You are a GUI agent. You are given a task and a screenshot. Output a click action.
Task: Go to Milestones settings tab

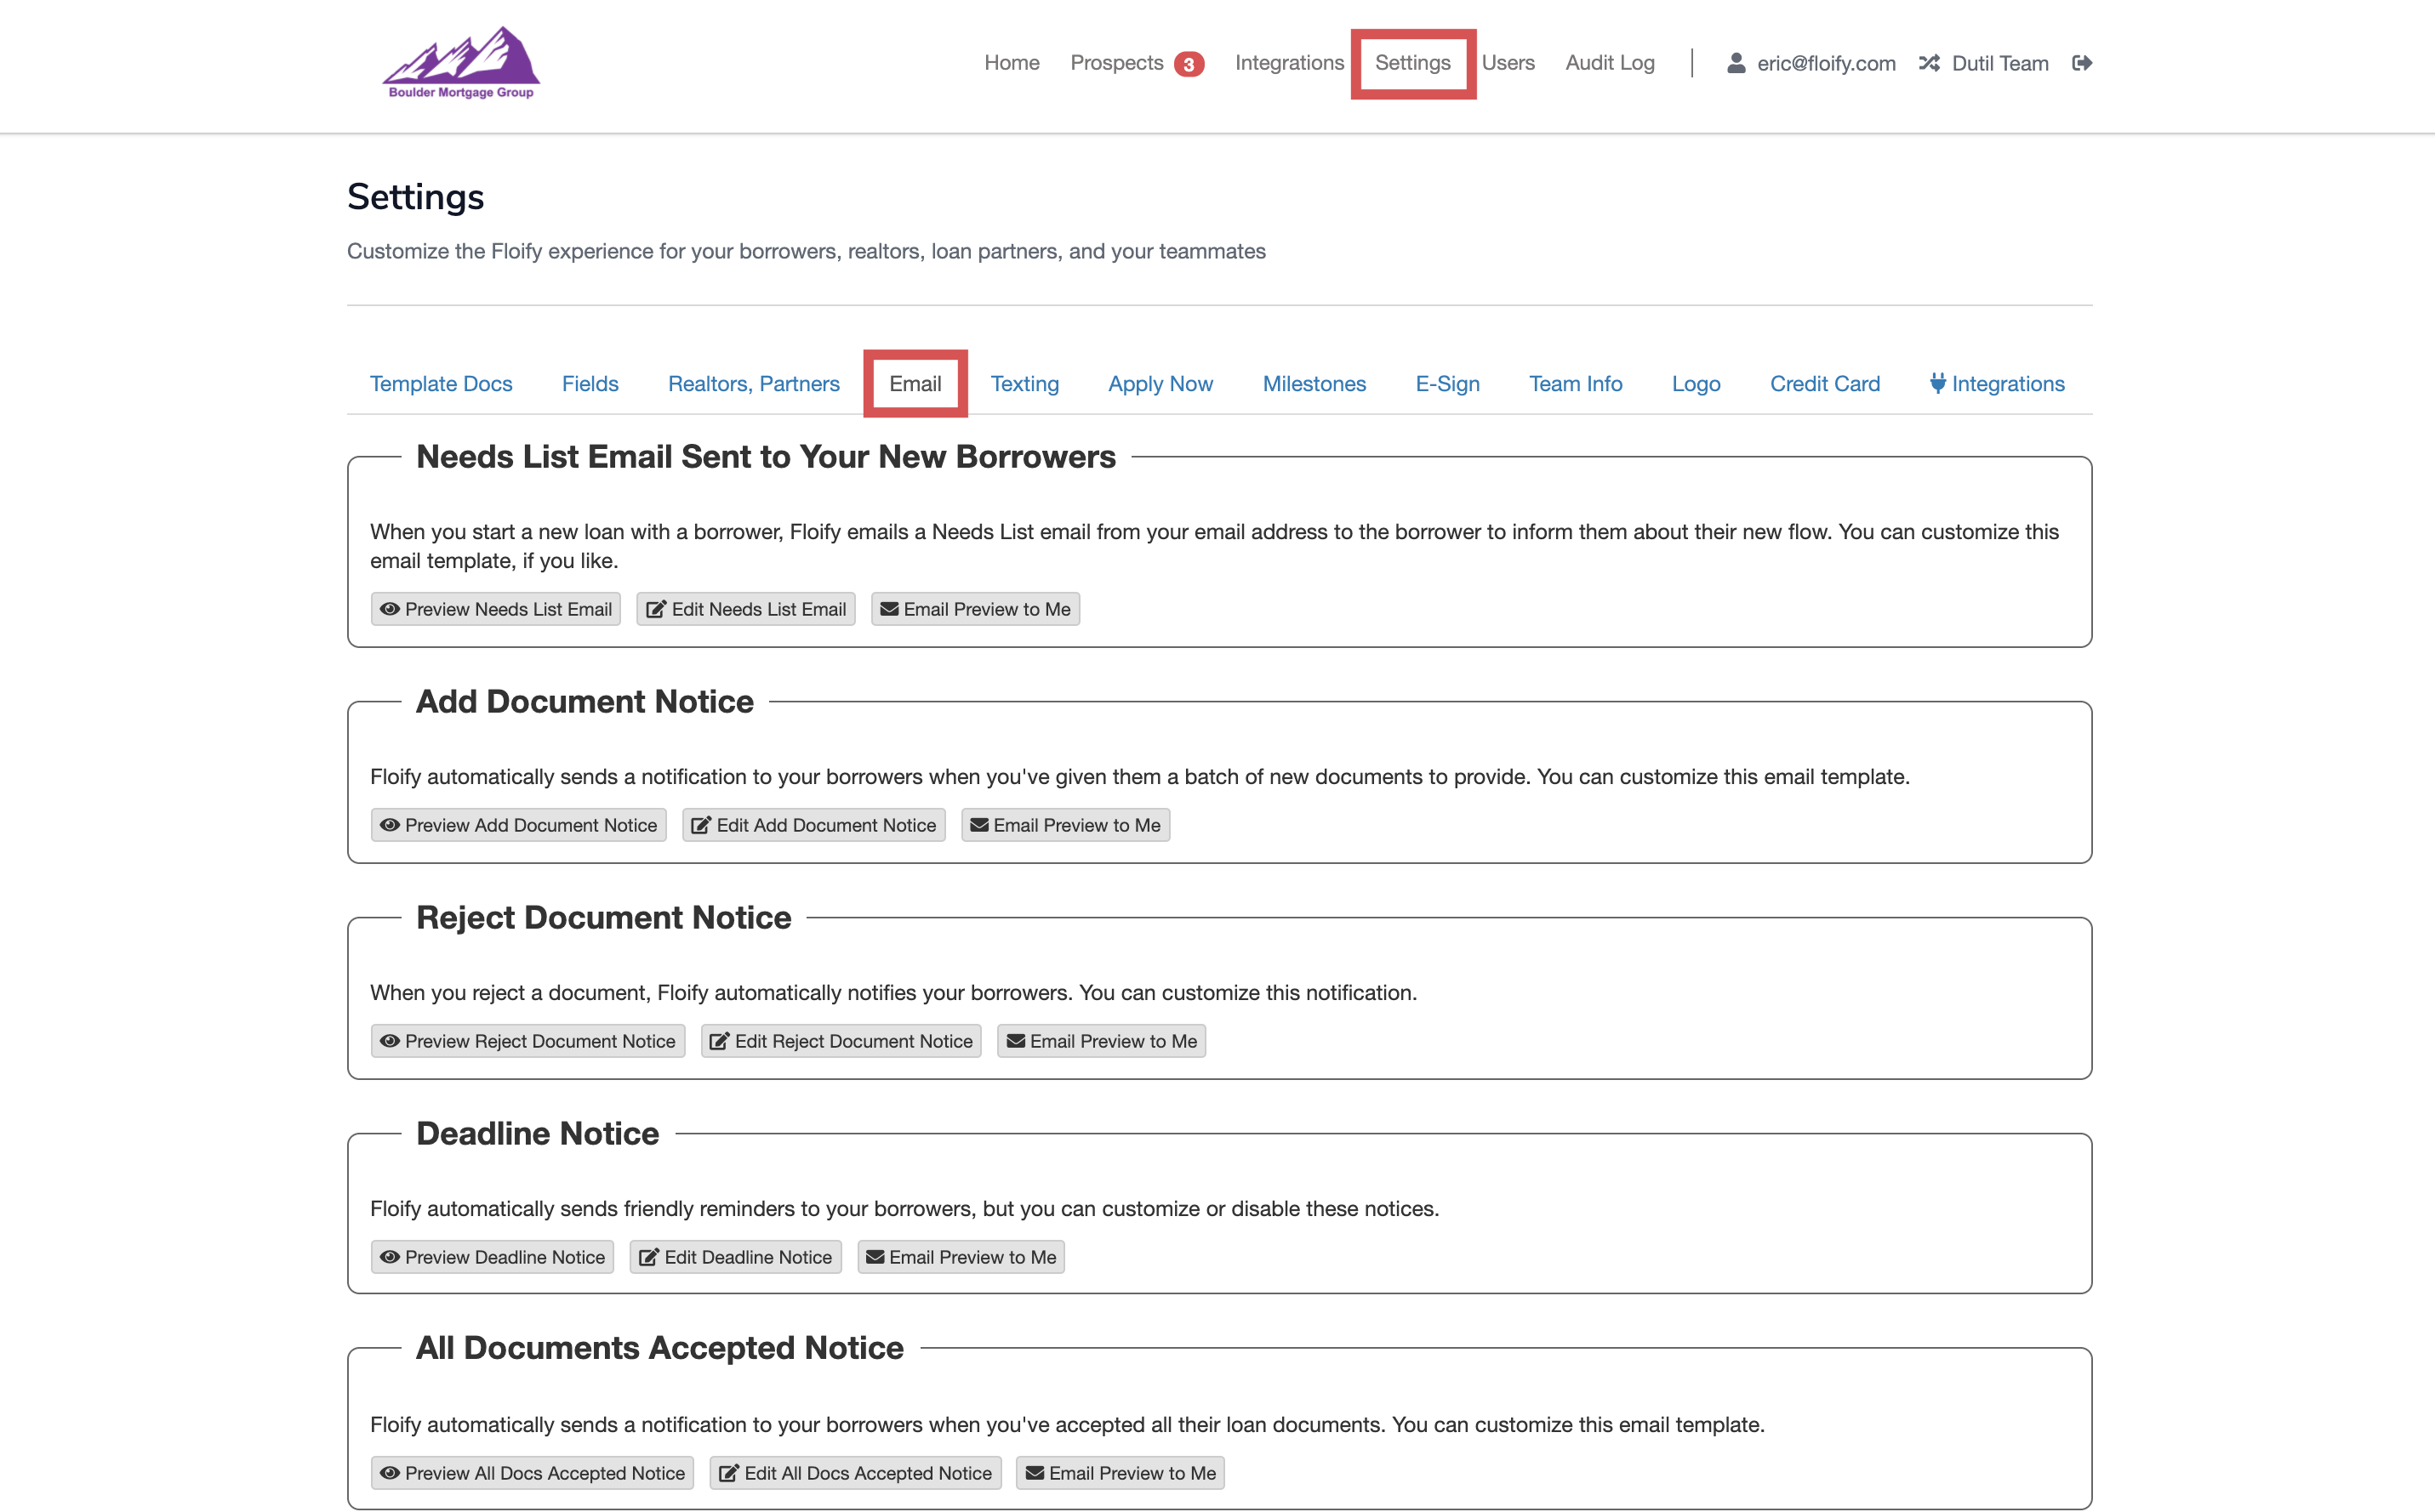coord(1314,384)
